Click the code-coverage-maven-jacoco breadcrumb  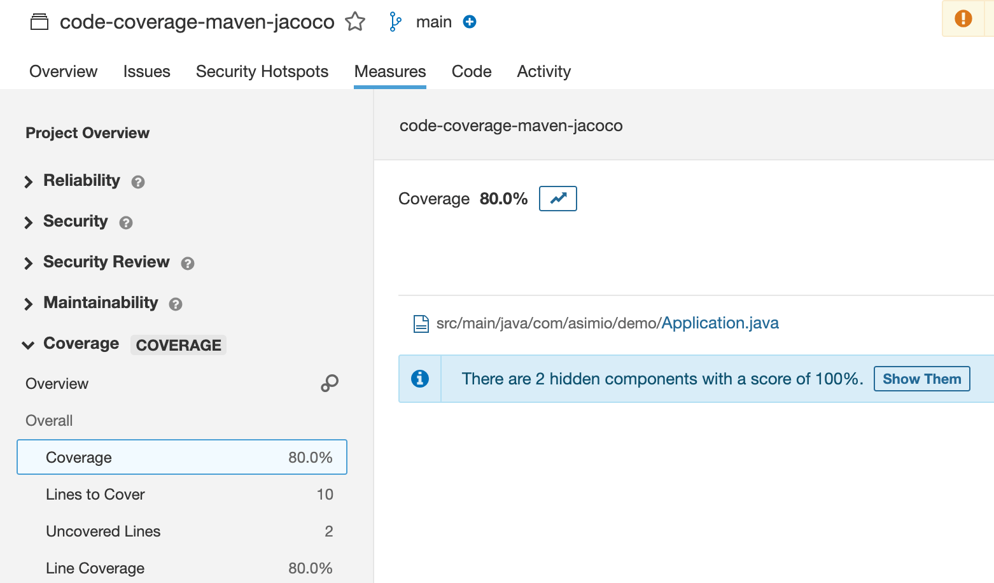(x=511, y=125)
